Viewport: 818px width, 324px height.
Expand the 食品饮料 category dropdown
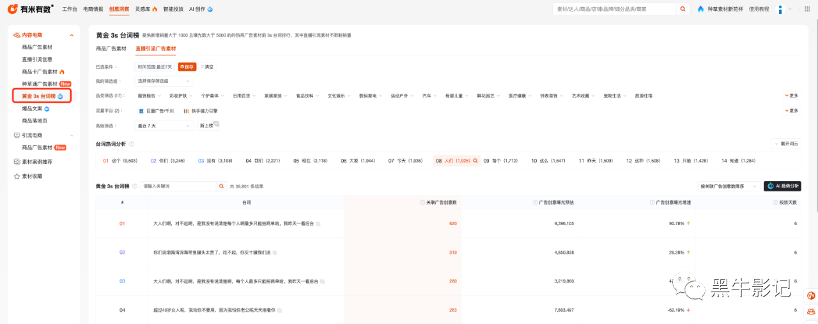(307, 96)
